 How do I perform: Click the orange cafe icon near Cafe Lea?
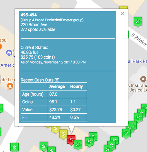pyautogui.click(x=10, y=86)
